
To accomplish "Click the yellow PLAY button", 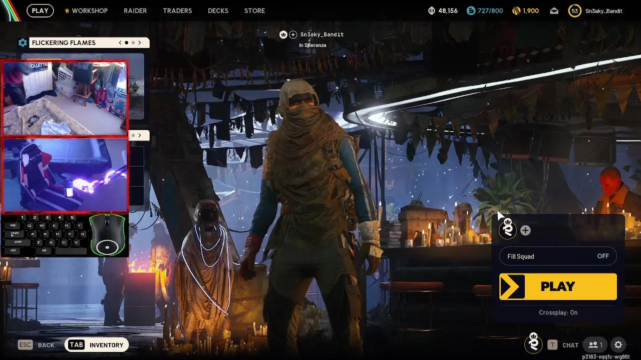I will point(558,286).
